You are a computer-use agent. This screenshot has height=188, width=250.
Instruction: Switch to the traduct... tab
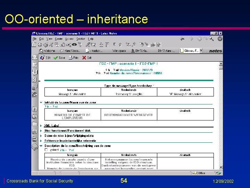pyautogui.click(x=94, y=51)
